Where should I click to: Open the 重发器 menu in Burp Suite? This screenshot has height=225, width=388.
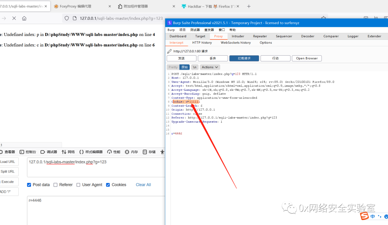pos(209,30)
